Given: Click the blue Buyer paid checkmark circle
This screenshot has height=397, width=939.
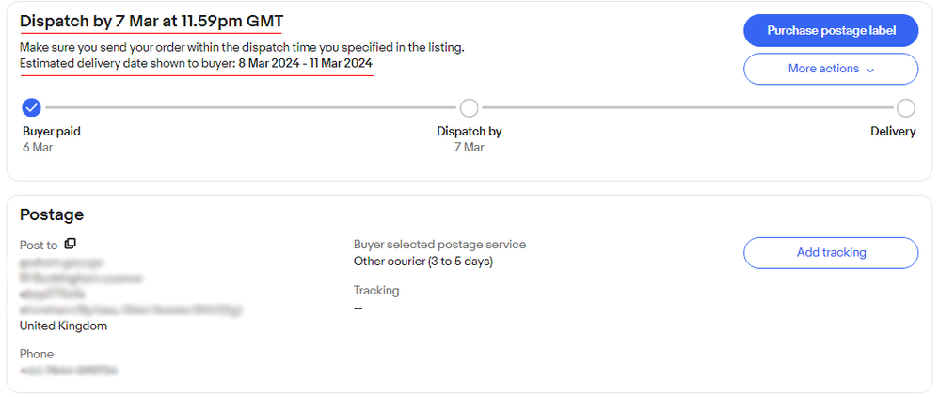Looking at the screenshot, I should click(x=31, y=108).
